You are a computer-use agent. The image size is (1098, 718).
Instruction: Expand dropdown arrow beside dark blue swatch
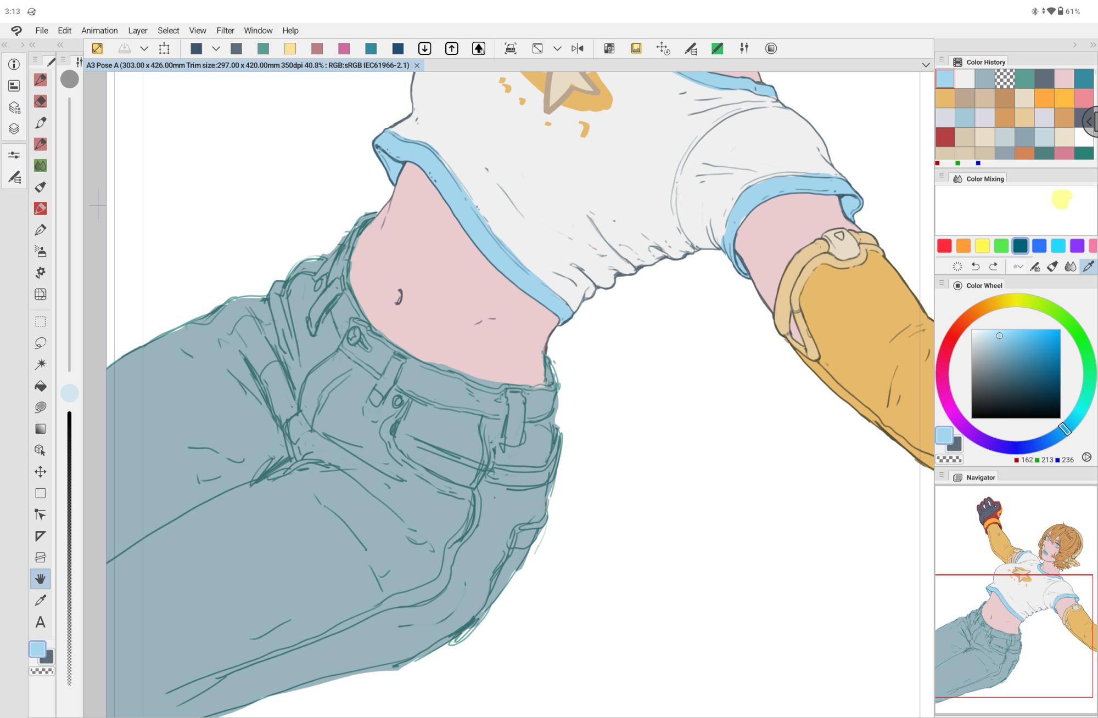point(216,49)
